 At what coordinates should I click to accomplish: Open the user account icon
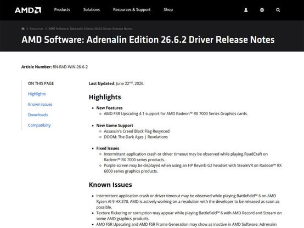pos(246,10)
